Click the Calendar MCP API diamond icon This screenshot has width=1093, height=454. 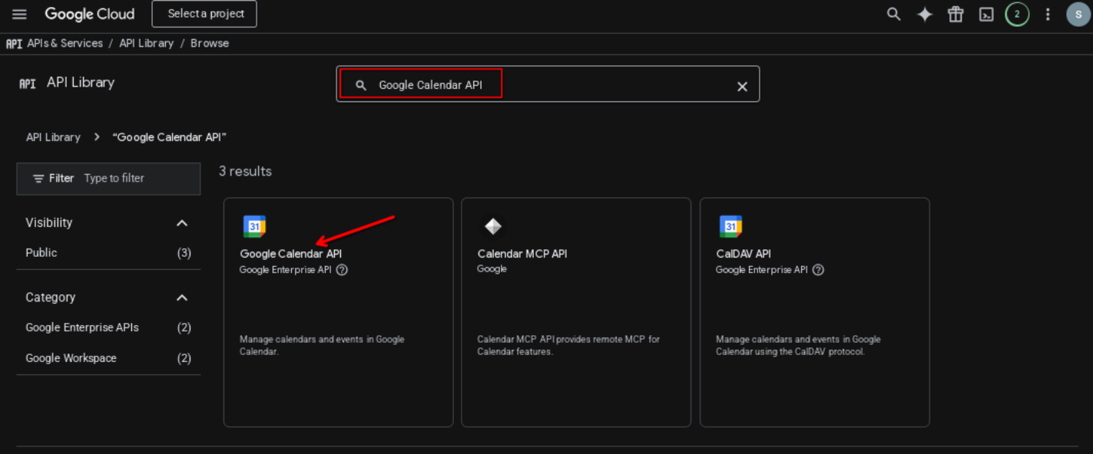pos(492,226)
